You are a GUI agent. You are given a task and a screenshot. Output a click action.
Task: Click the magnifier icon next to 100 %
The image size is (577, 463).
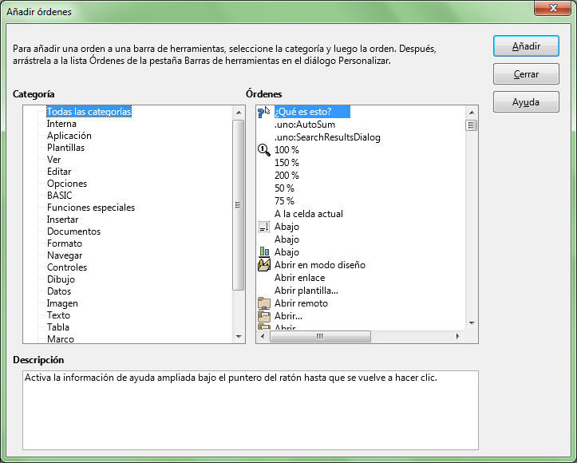point(264,150)
